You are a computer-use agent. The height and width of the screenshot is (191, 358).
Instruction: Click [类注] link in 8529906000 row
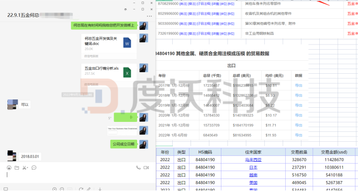pyautogui.click(x=183, y=14)
